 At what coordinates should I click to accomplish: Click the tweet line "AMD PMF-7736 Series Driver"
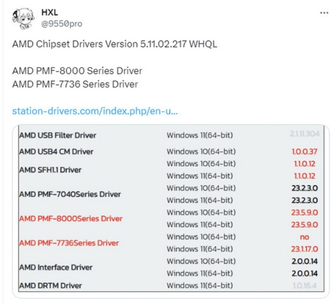pos(75,84)
